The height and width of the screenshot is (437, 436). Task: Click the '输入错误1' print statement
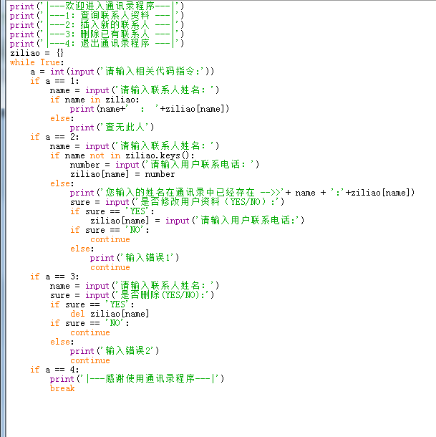tap(134, 258)
